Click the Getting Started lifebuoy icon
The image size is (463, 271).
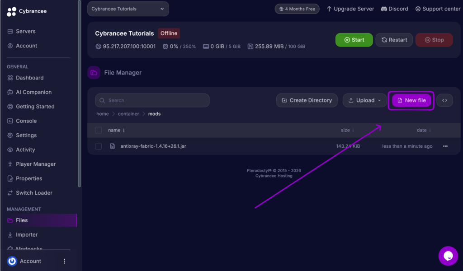pyautogui.click(x=10, y=107)
